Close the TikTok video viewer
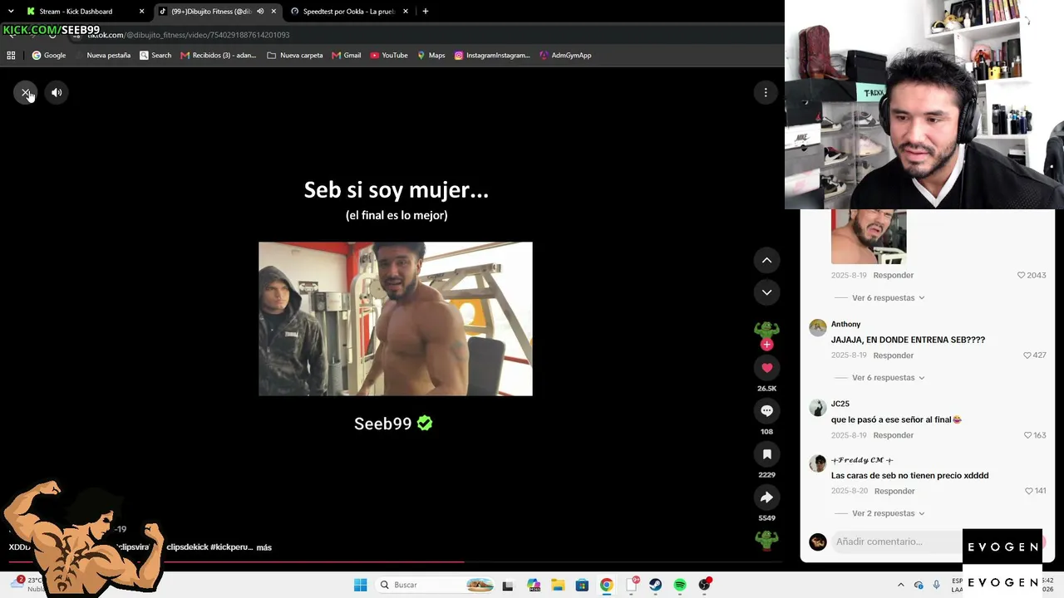Image resolution: width=1064 pixels, height=598 pixels. click(26, 92)
